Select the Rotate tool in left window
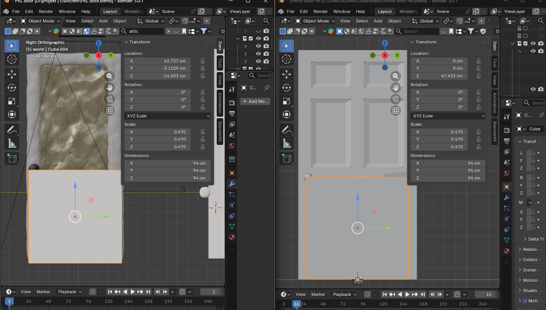The width and height of the screenshot is (546, 310). point(12,88)
